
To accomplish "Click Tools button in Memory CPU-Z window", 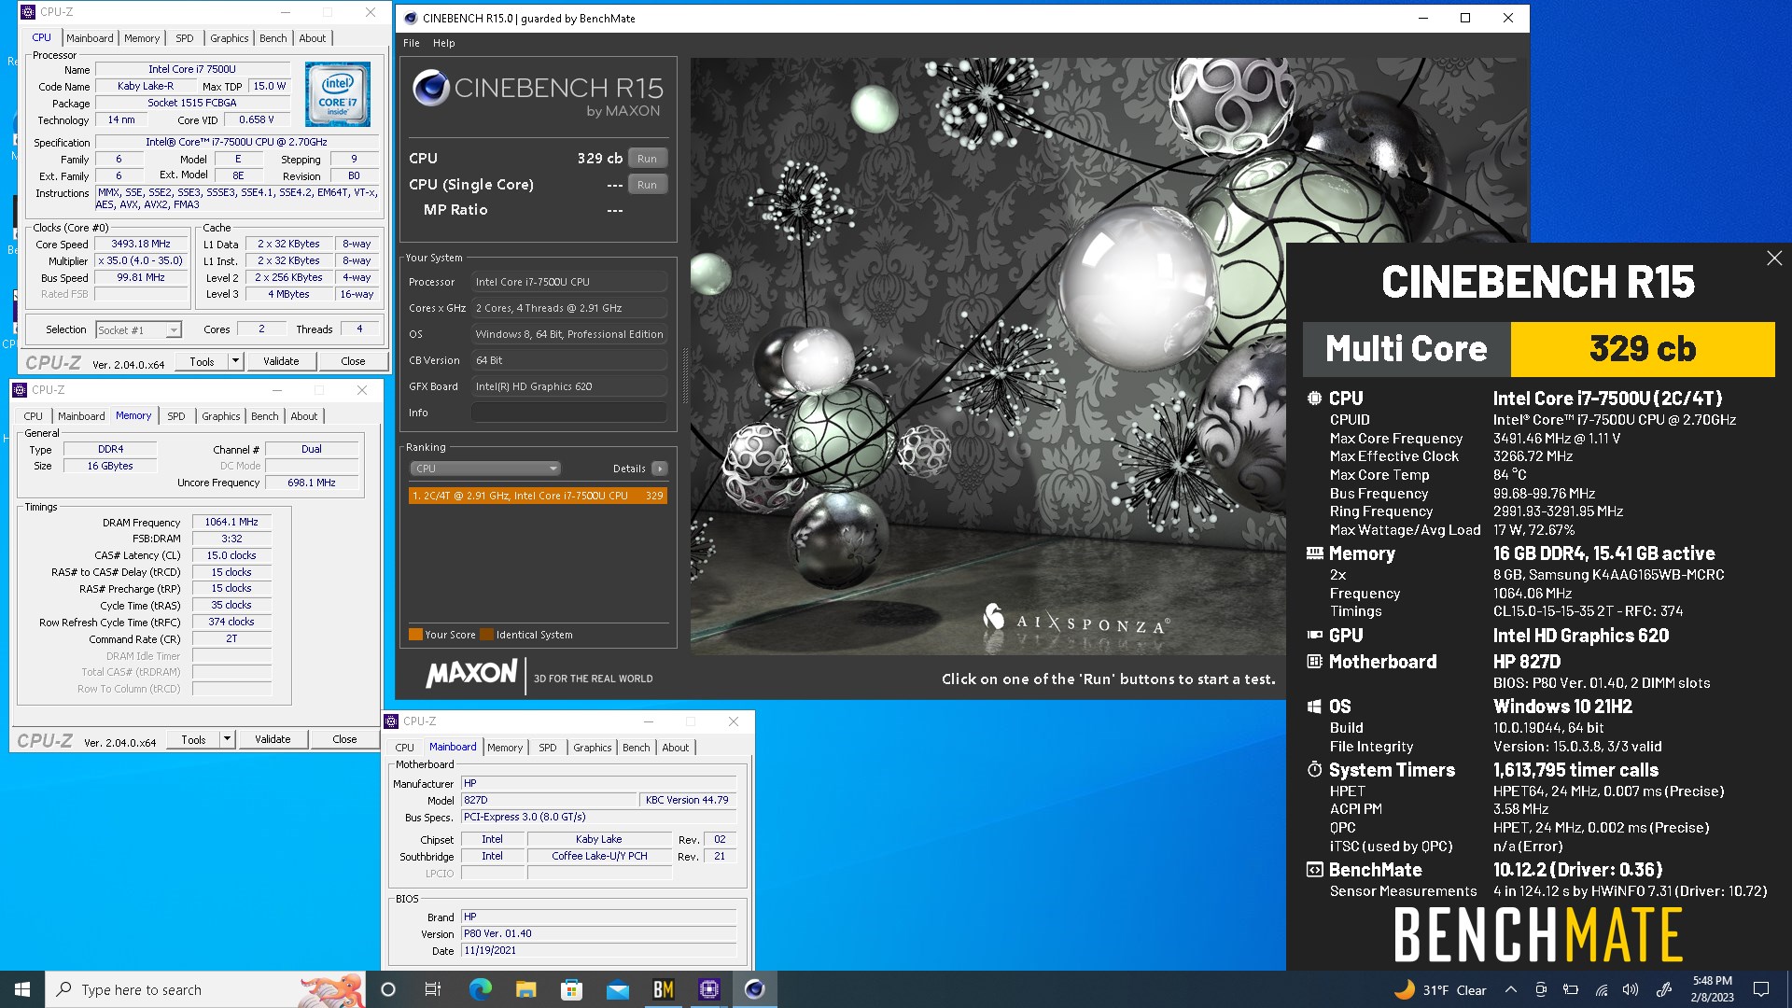I will tap(193, 739).
